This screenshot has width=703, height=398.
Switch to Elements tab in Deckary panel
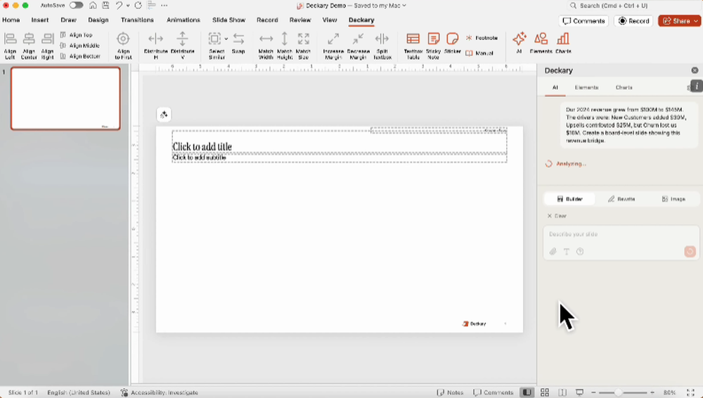tap(586, 87)
